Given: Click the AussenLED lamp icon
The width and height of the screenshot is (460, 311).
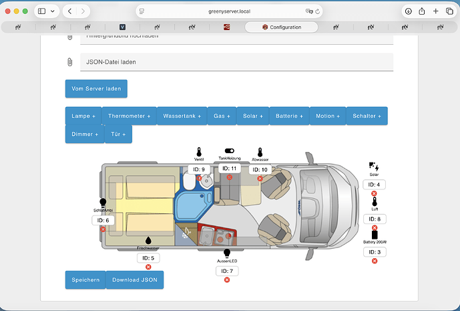Looking at the screenshot, I should (227, 253).
